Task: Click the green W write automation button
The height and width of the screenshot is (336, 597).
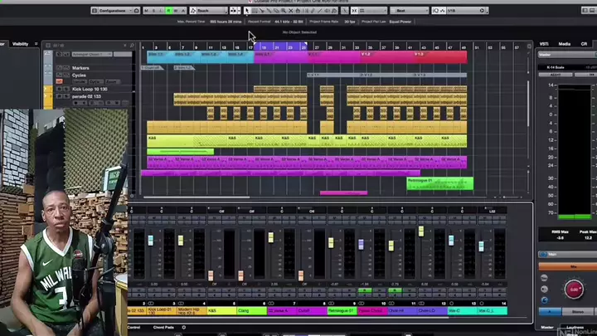Action: pyautogui.click(x=168, y=11)
